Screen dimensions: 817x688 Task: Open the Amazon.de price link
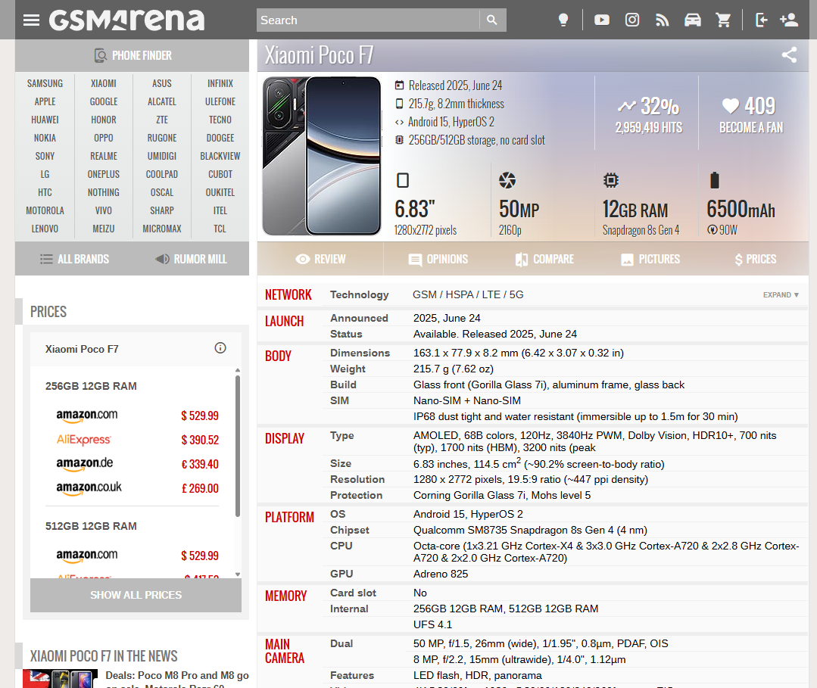pyautogui.click(x=84, y=465)
